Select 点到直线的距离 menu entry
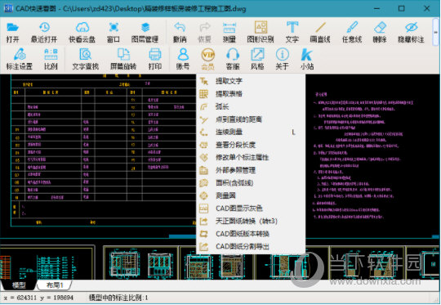 (x=251, y=119)
